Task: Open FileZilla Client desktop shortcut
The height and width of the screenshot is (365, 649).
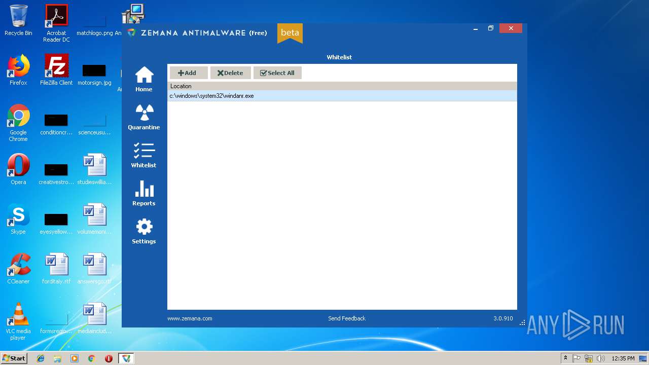Action: click(x=56, y=70)
